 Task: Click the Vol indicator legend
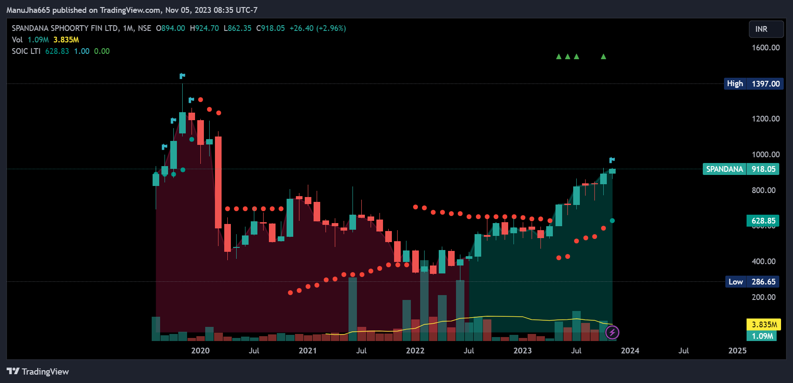pyautogui.click(x=45, y=40)
